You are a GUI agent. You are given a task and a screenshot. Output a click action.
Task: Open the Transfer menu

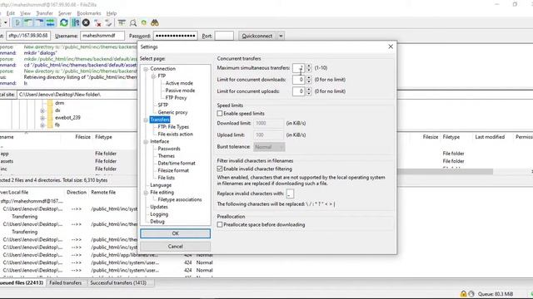pos(44,13)
